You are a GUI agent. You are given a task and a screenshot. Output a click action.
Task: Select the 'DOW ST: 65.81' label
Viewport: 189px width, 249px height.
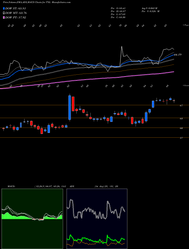click(15, 8)
